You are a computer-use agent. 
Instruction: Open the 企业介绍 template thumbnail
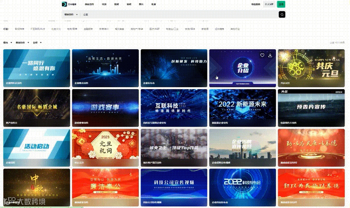coord(243,68)
